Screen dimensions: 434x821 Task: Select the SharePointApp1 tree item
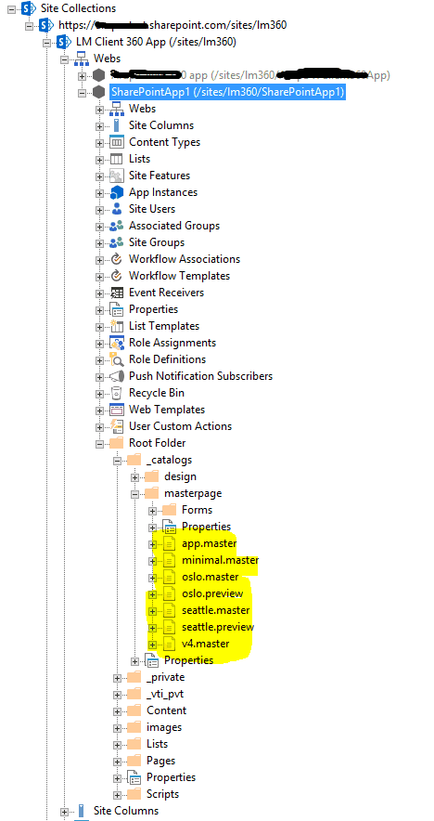227,92
